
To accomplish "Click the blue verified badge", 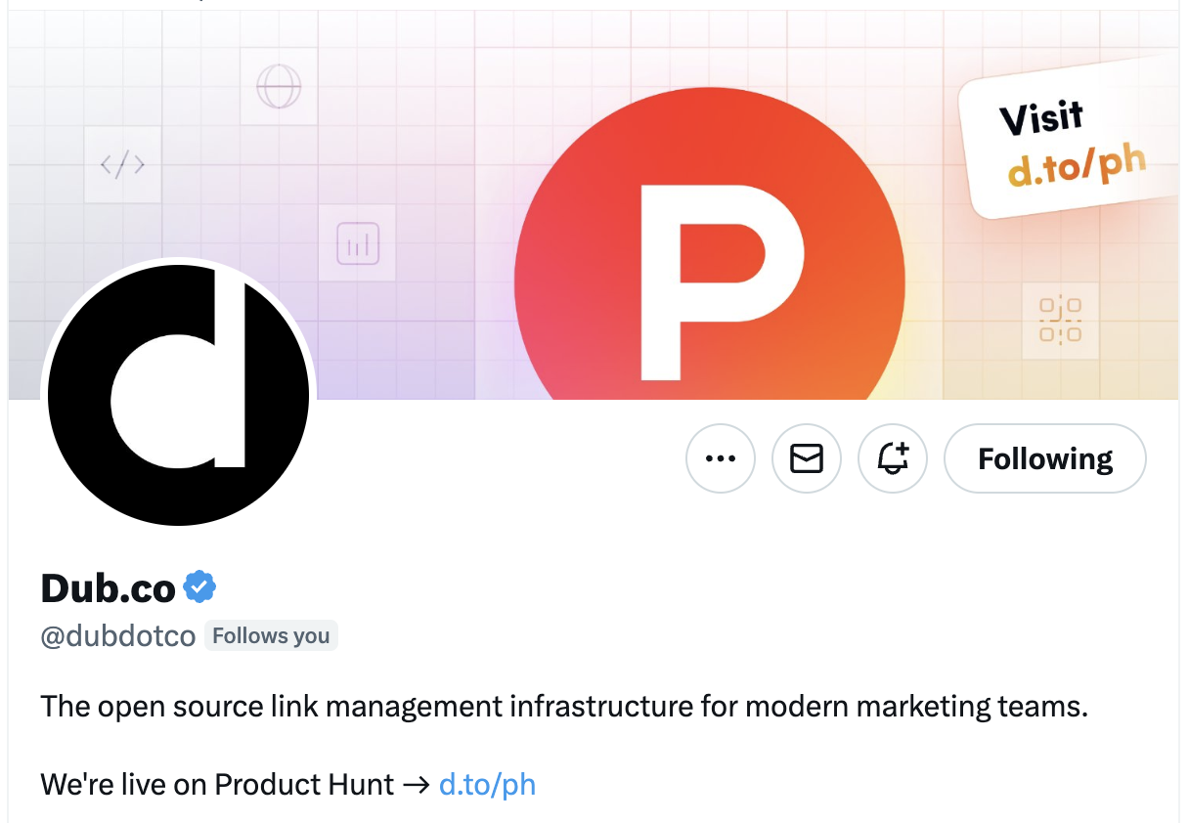I will pyautogui.click(x=199, y=587).
